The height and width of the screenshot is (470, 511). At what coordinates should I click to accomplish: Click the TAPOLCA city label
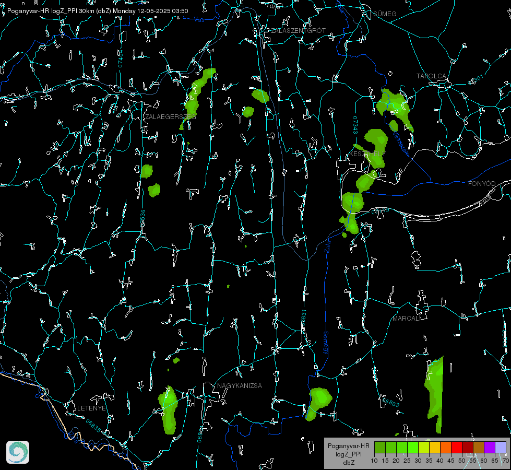click(x=431, y=76)
